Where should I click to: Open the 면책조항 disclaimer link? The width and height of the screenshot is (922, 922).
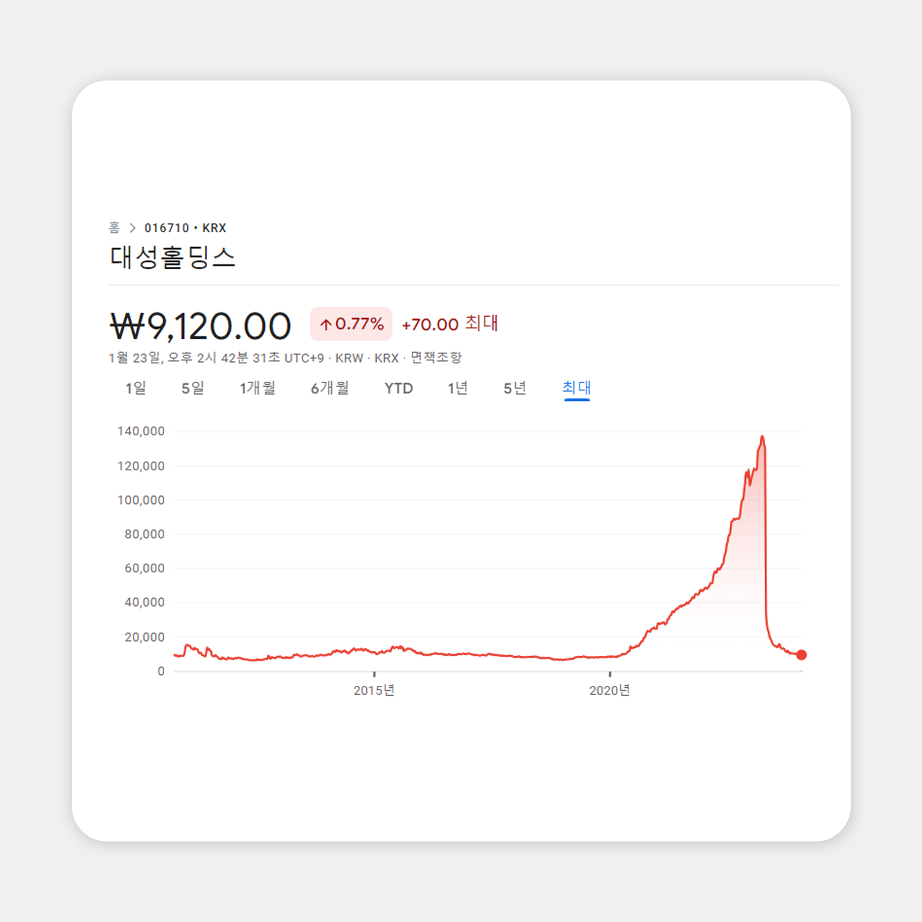[x=436, y=358]
